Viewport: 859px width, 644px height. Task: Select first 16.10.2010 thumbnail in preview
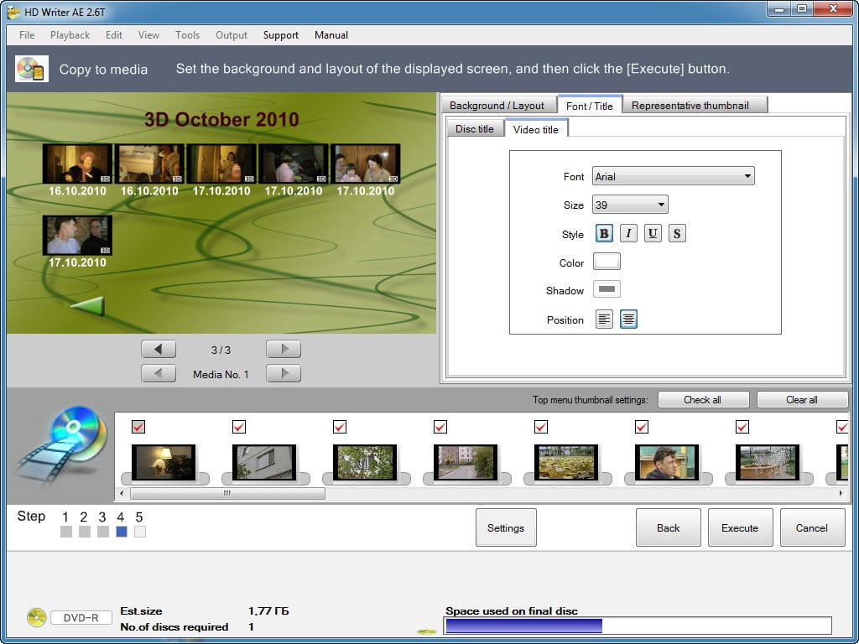[x=77, y=164]
